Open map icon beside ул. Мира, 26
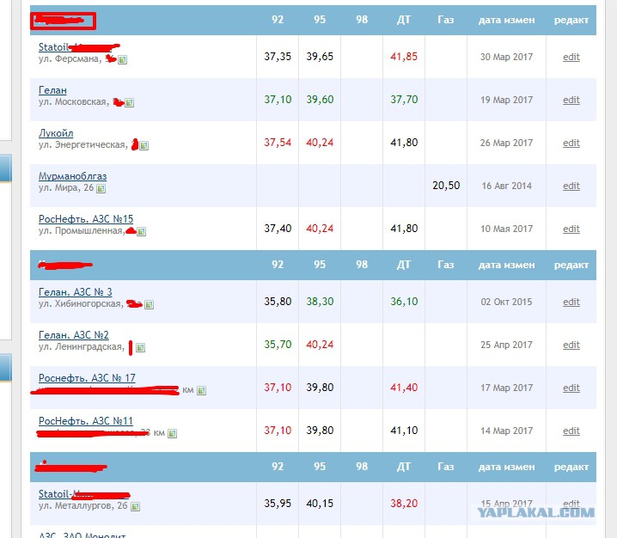 click(x=101, y=188)
